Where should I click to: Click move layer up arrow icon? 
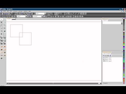(x=110, y=56)
